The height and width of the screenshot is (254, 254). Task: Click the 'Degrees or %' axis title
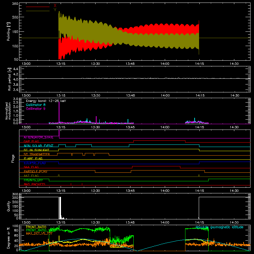point(9,238)
